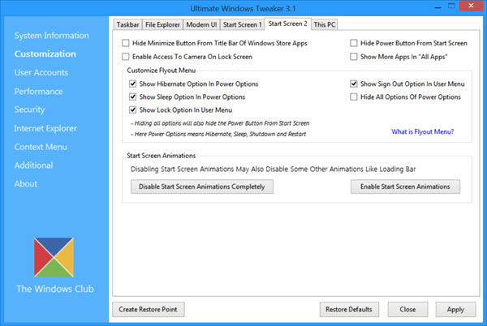
Task: Select the Modern UI tab
Action: [x=201, y=24]
